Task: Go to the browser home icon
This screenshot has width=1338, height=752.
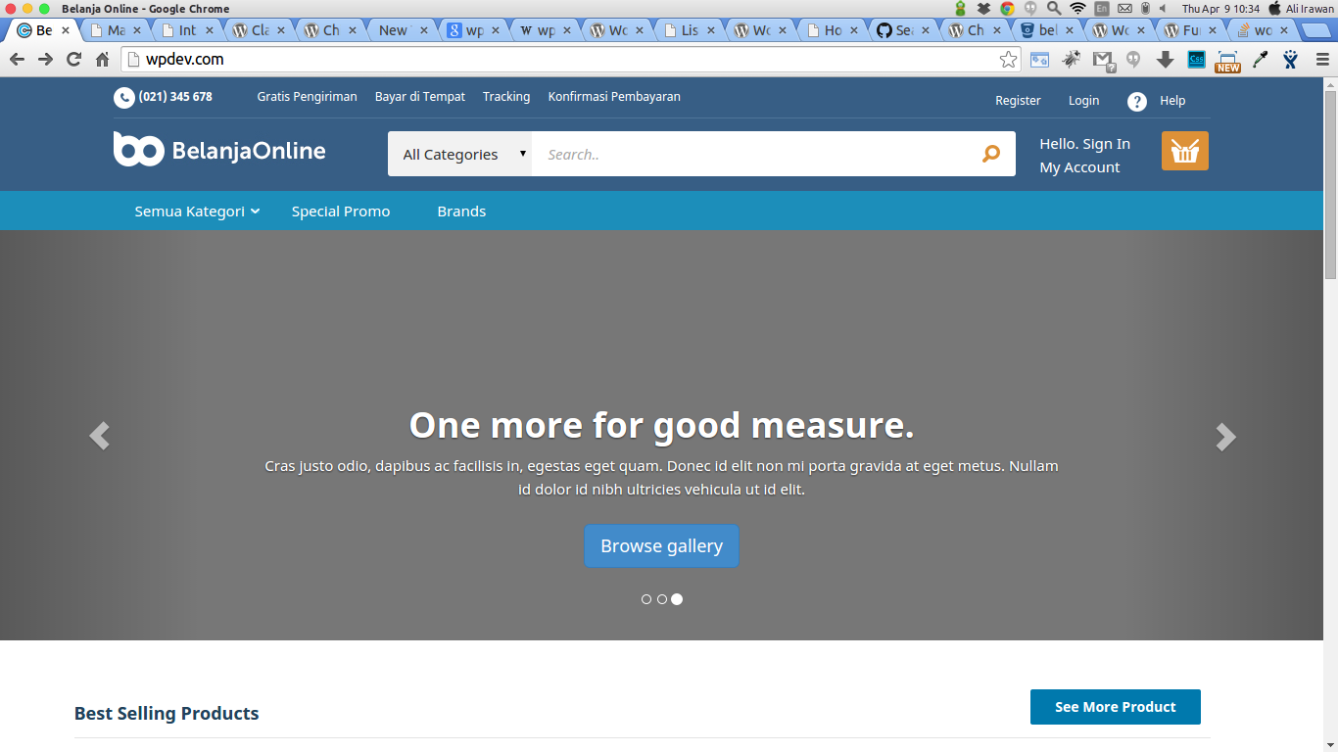Action: (x=102, y=60)
